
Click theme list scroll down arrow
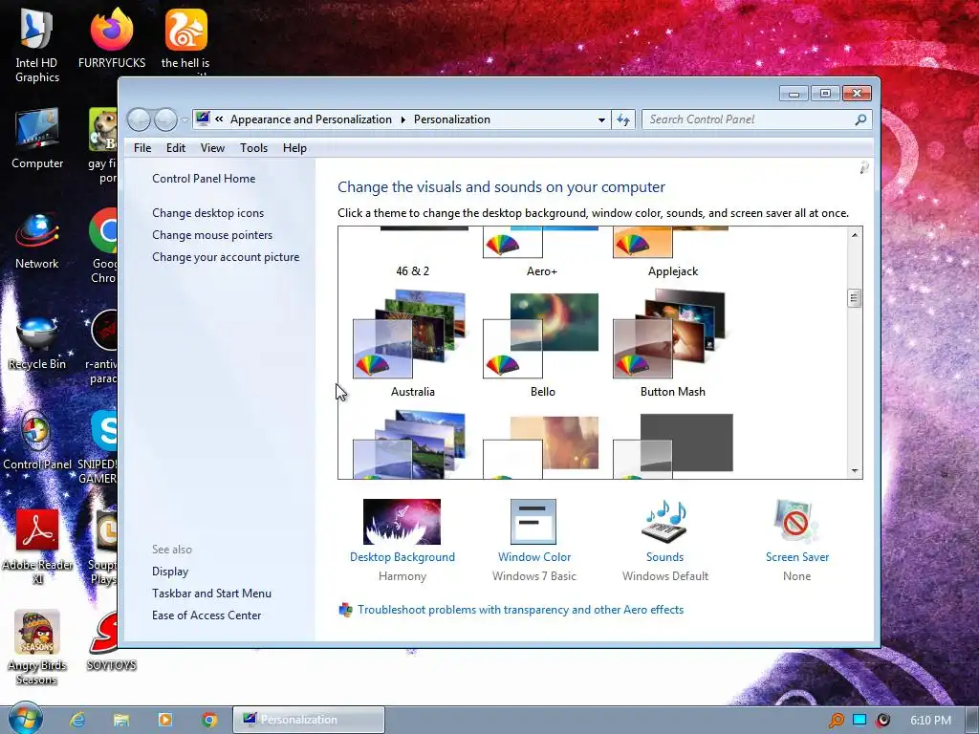tap(854, 471)
